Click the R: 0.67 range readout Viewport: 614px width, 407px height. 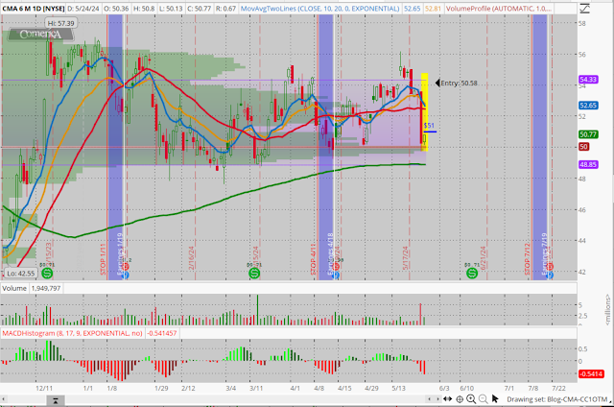coord(225,9)
